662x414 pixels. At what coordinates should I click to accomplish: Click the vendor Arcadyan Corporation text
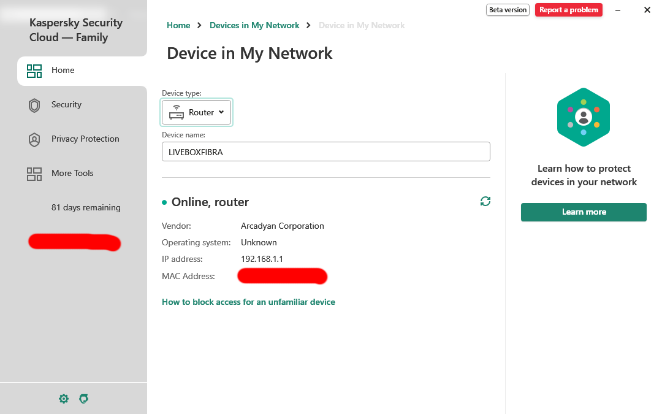point(283,226)
